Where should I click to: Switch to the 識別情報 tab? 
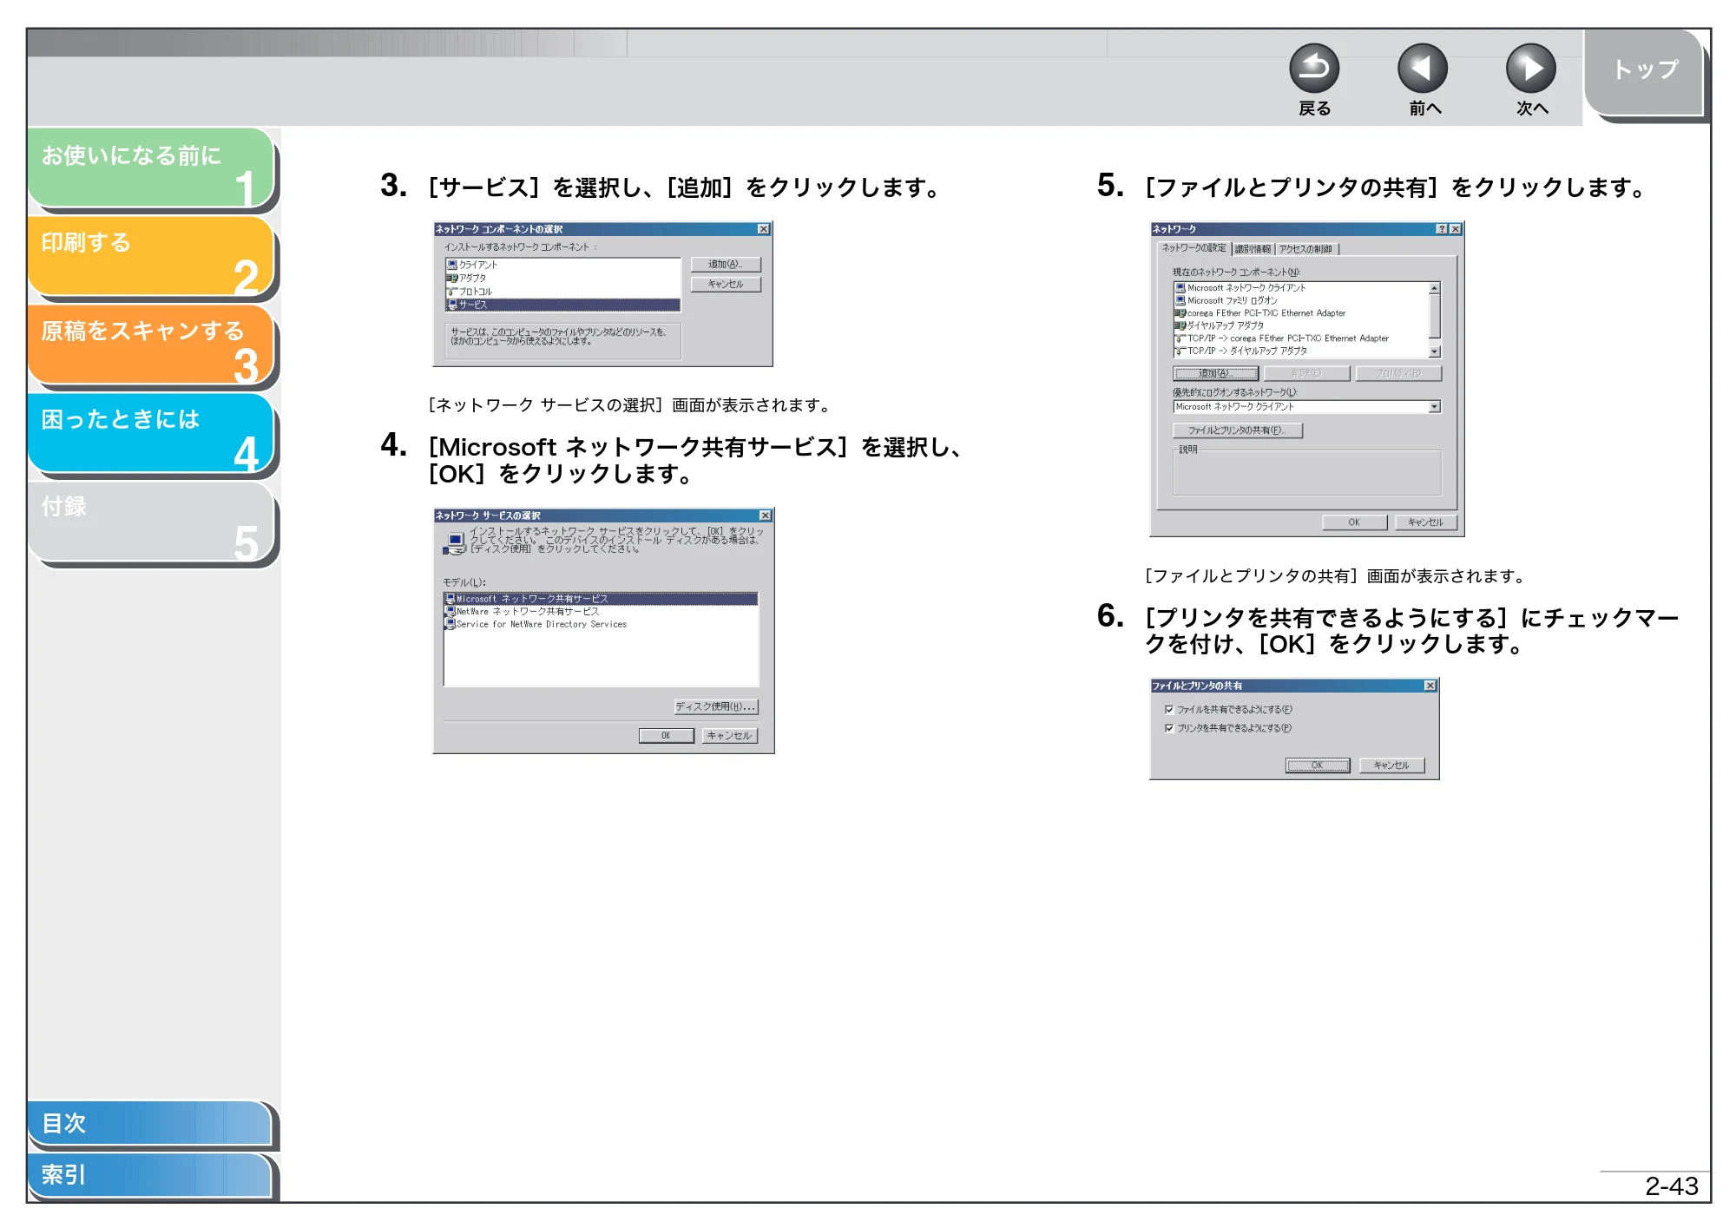(1253, 249)
